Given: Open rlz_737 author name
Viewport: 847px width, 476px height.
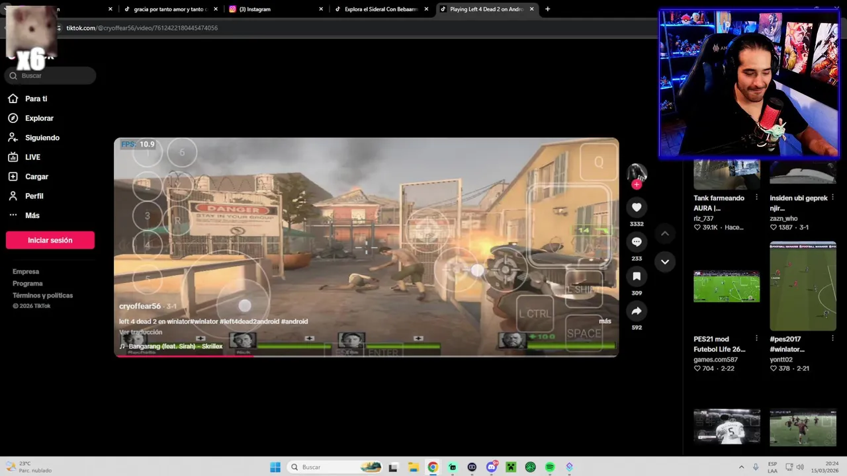Looking at the screenshot, I should pyautogui.click(x=703, y=218).
